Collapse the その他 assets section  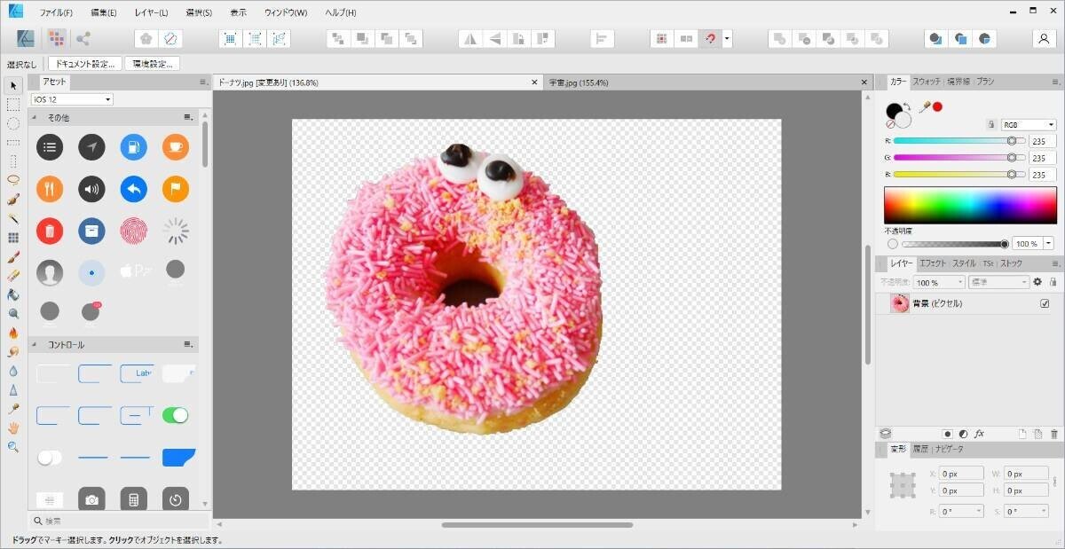pos(35,117)
